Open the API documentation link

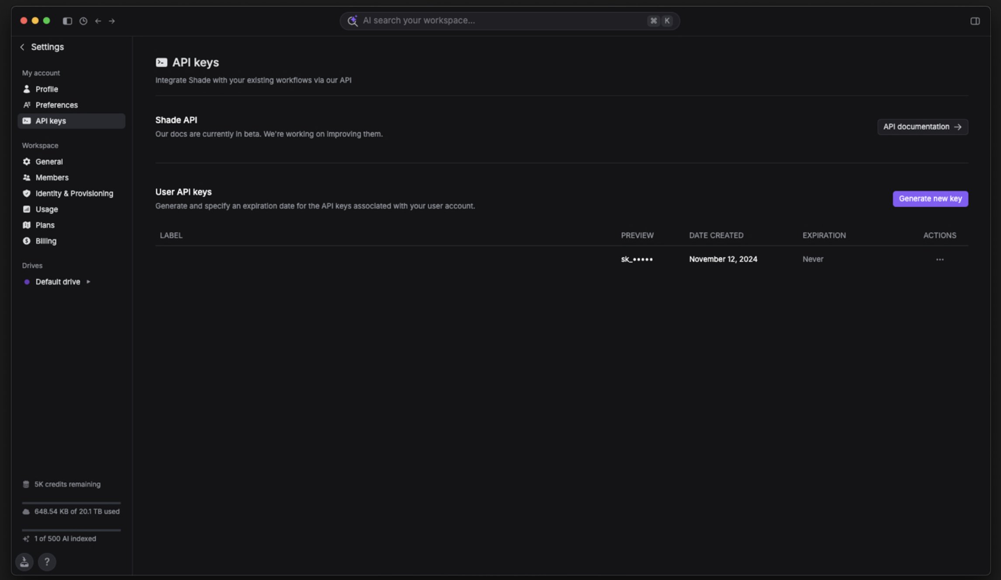(922, 127)
